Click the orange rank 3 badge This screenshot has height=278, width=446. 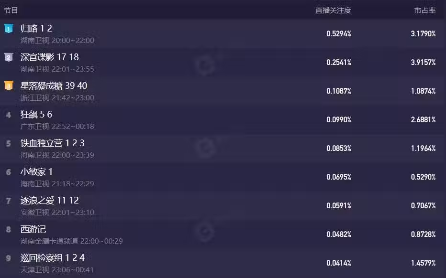8,86
